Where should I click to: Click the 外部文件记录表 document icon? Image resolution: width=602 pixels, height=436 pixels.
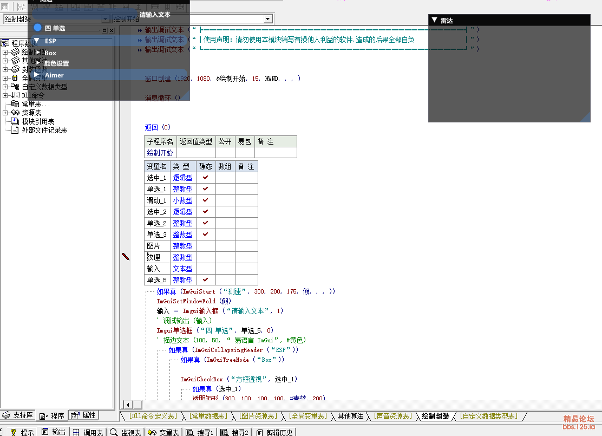pos(15,130)
